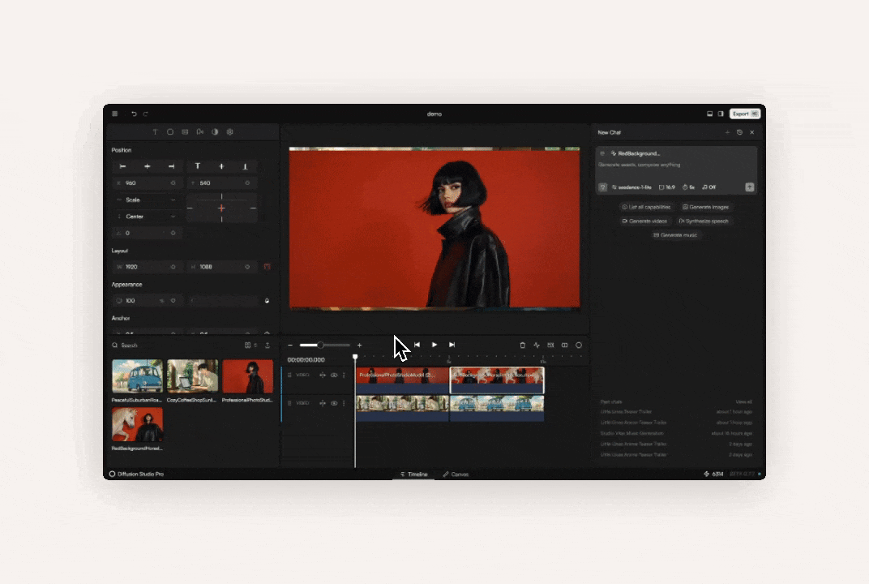Expand the Center dropdown
Screen dimensions: 869x584
tap(146, 217)
